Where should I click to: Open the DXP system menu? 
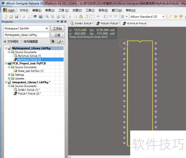(9, 10)
